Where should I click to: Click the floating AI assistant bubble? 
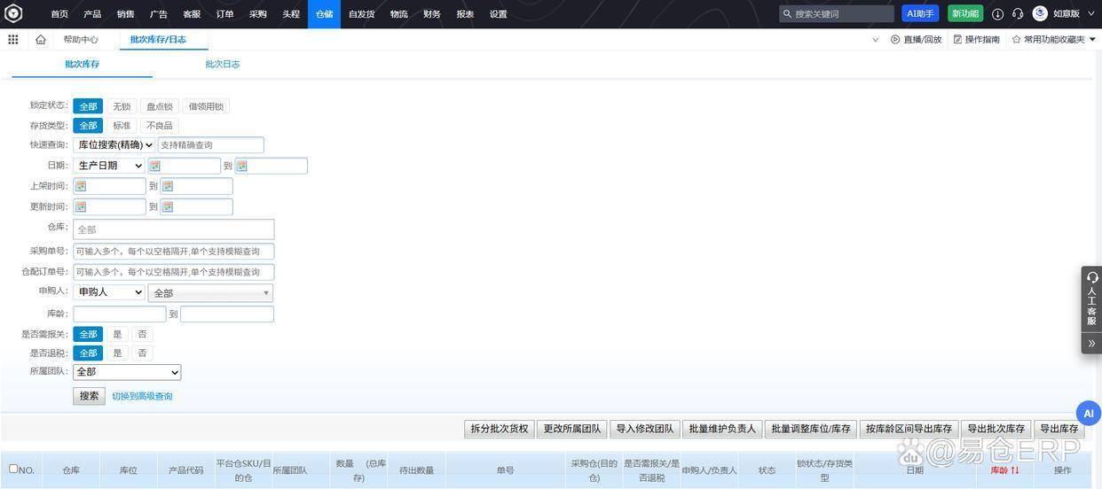pyautogui.click(x=1088, y=414)
